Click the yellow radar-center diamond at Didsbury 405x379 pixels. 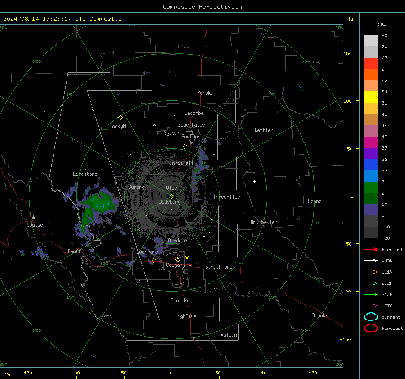172,196
